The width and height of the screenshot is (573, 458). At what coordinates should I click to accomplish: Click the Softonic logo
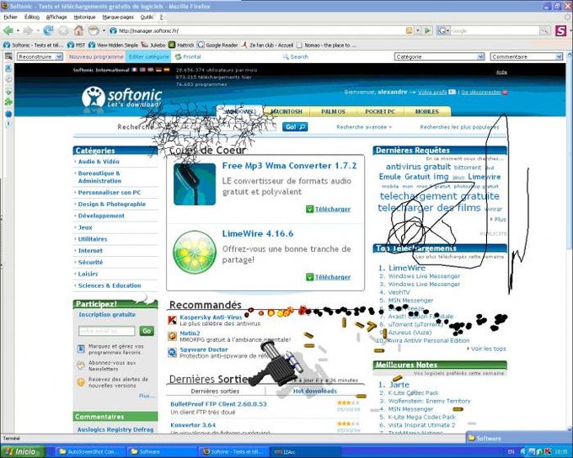tap(121, 98)
